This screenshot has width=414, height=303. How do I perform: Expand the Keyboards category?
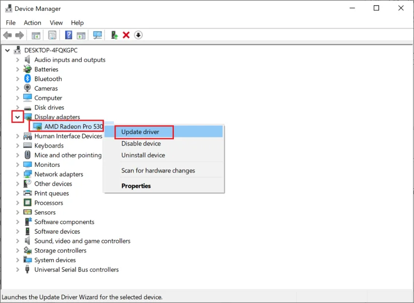[18, 146]
